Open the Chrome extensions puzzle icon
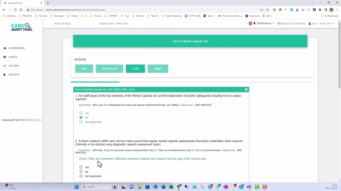The width and height of the screenshot is (341, 191). (x=320, y=10)
